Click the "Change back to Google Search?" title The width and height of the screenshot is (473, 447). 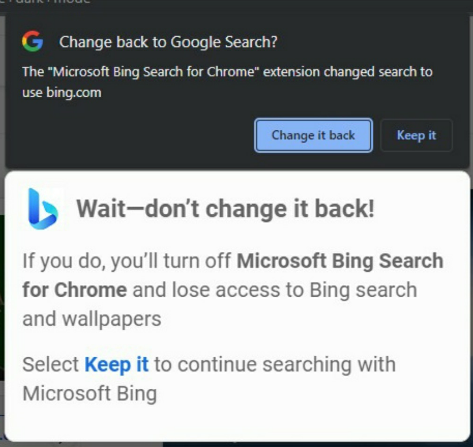click(168, 42)
